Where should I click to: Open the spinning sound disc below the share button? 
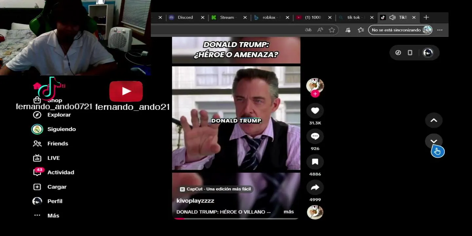click(315, 212)
